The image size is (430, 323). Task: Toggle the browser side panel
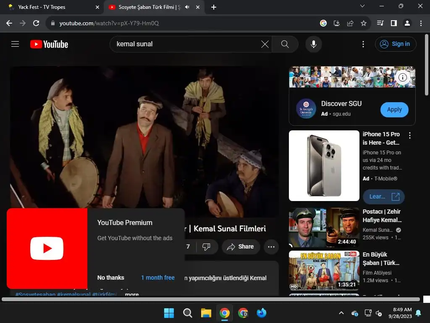(394, 23)
